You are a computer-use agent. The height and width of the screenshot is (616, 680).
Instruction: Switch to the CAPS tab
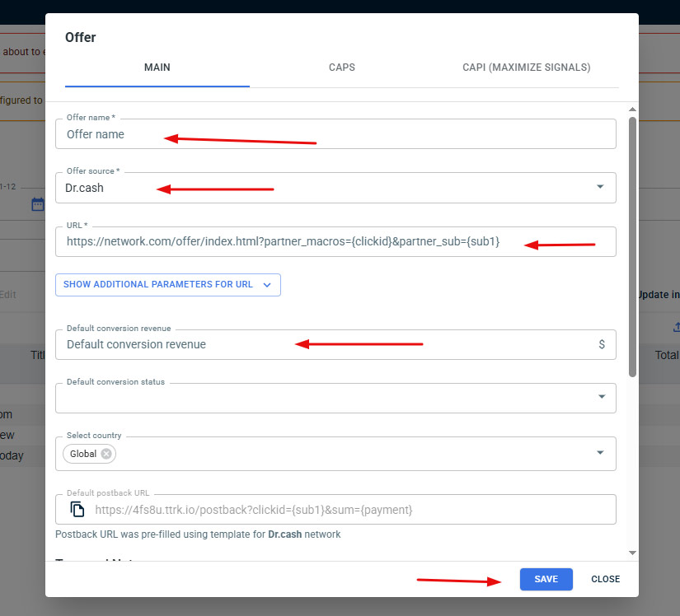pos(342,68)
